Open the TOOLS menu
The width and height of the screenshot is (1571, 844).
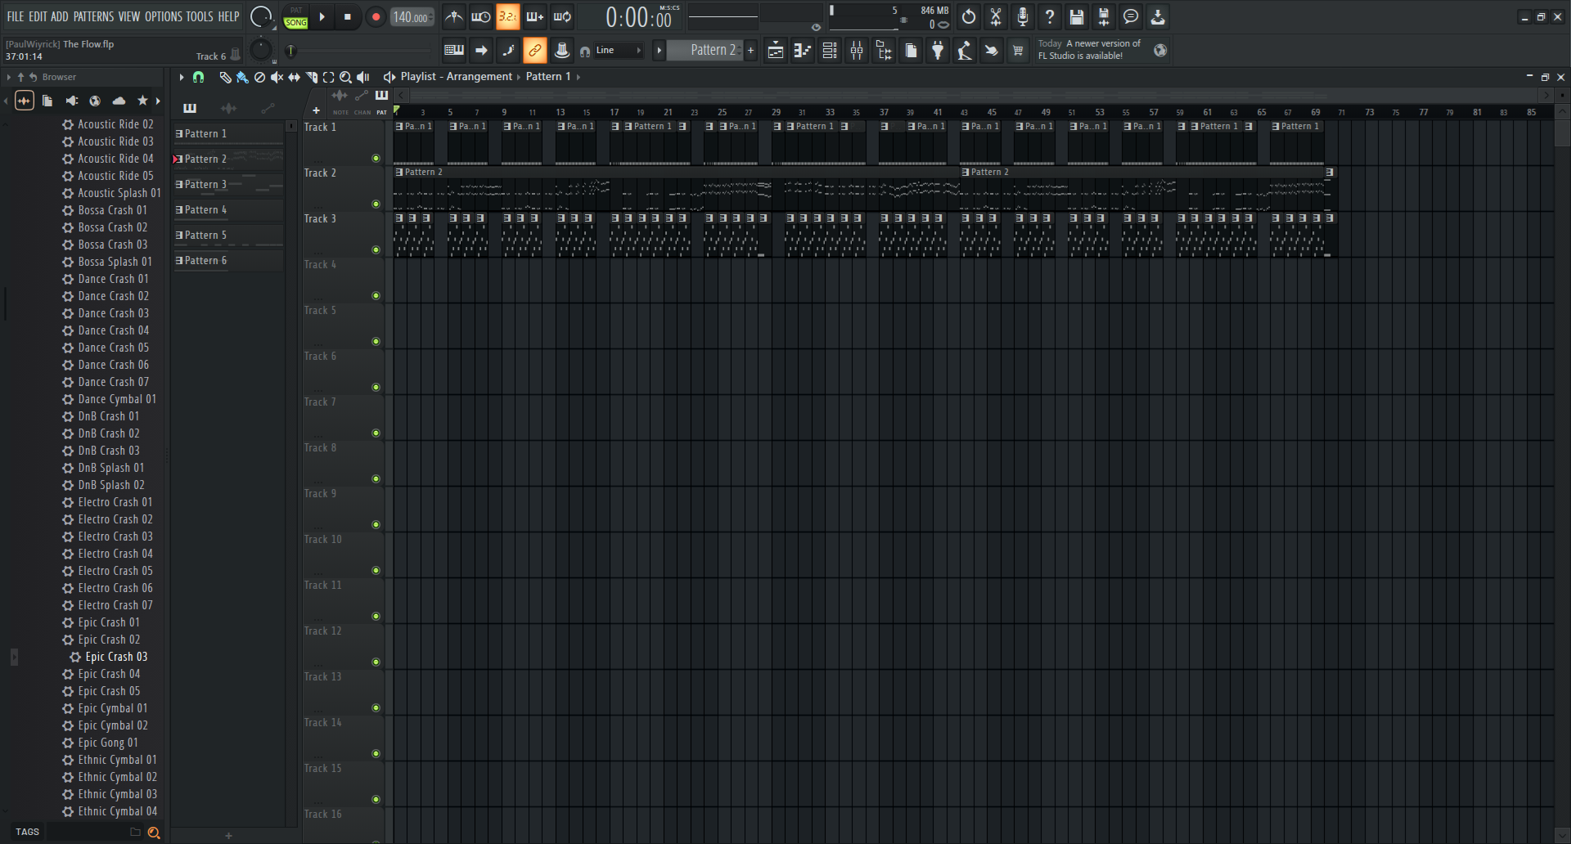[200, 16]
